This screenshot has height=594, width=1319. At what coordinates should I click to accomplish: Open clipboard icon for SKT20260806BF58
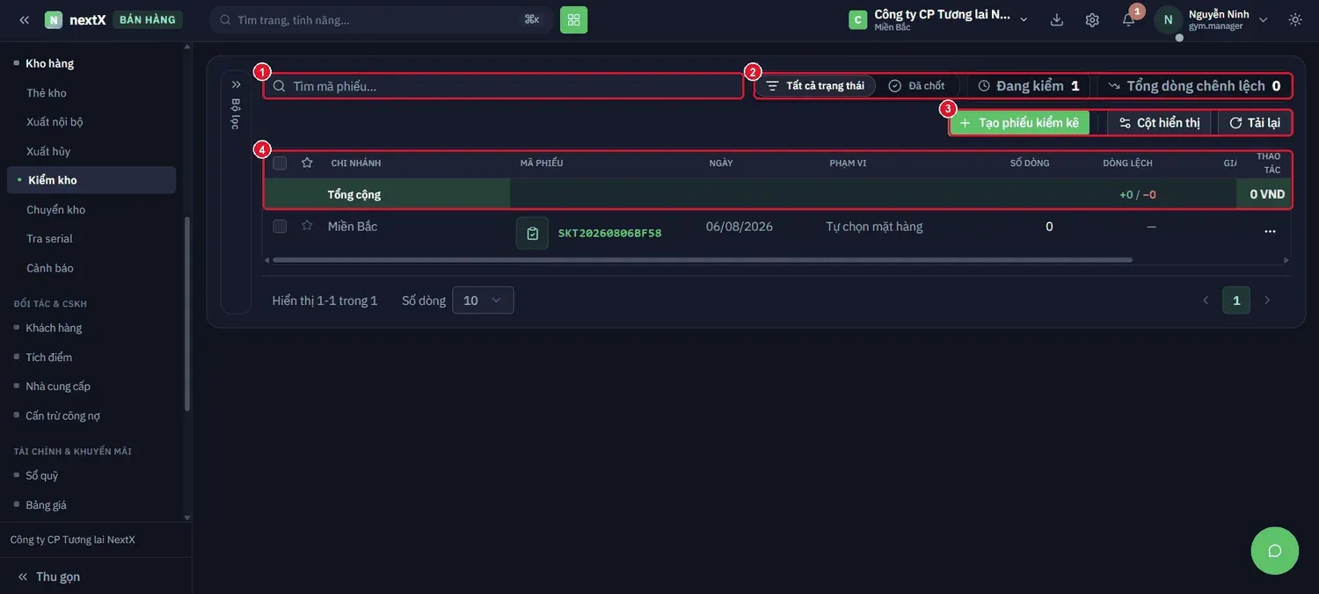click(532, 233)
